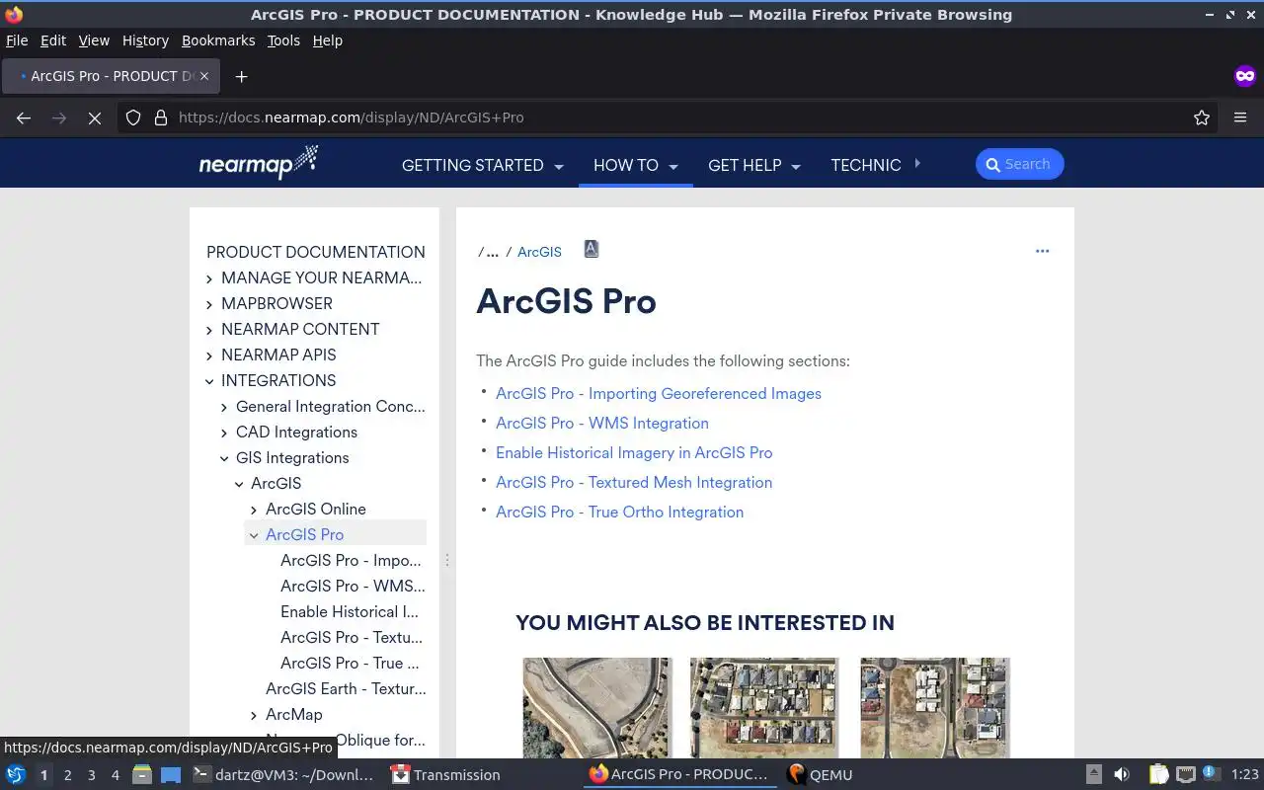
Task: Click the update notifier icon in the system tray
Action: coord(1210,774)
